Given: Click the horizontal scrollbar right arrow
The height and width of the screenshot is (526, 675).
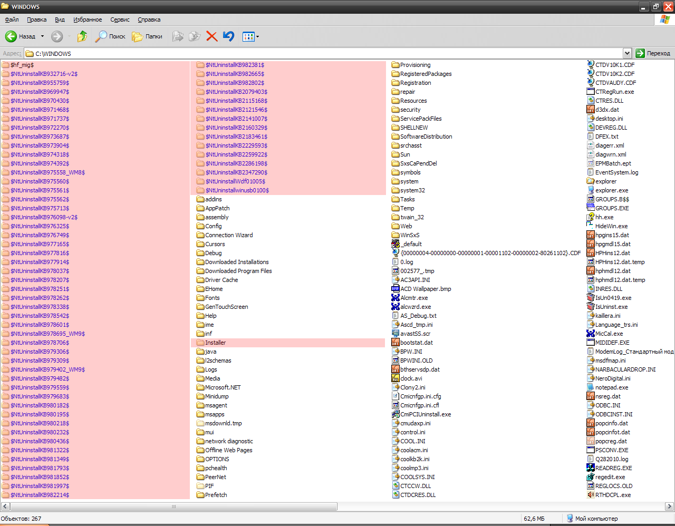Looking at the screenshot, I should pos(670,506).
